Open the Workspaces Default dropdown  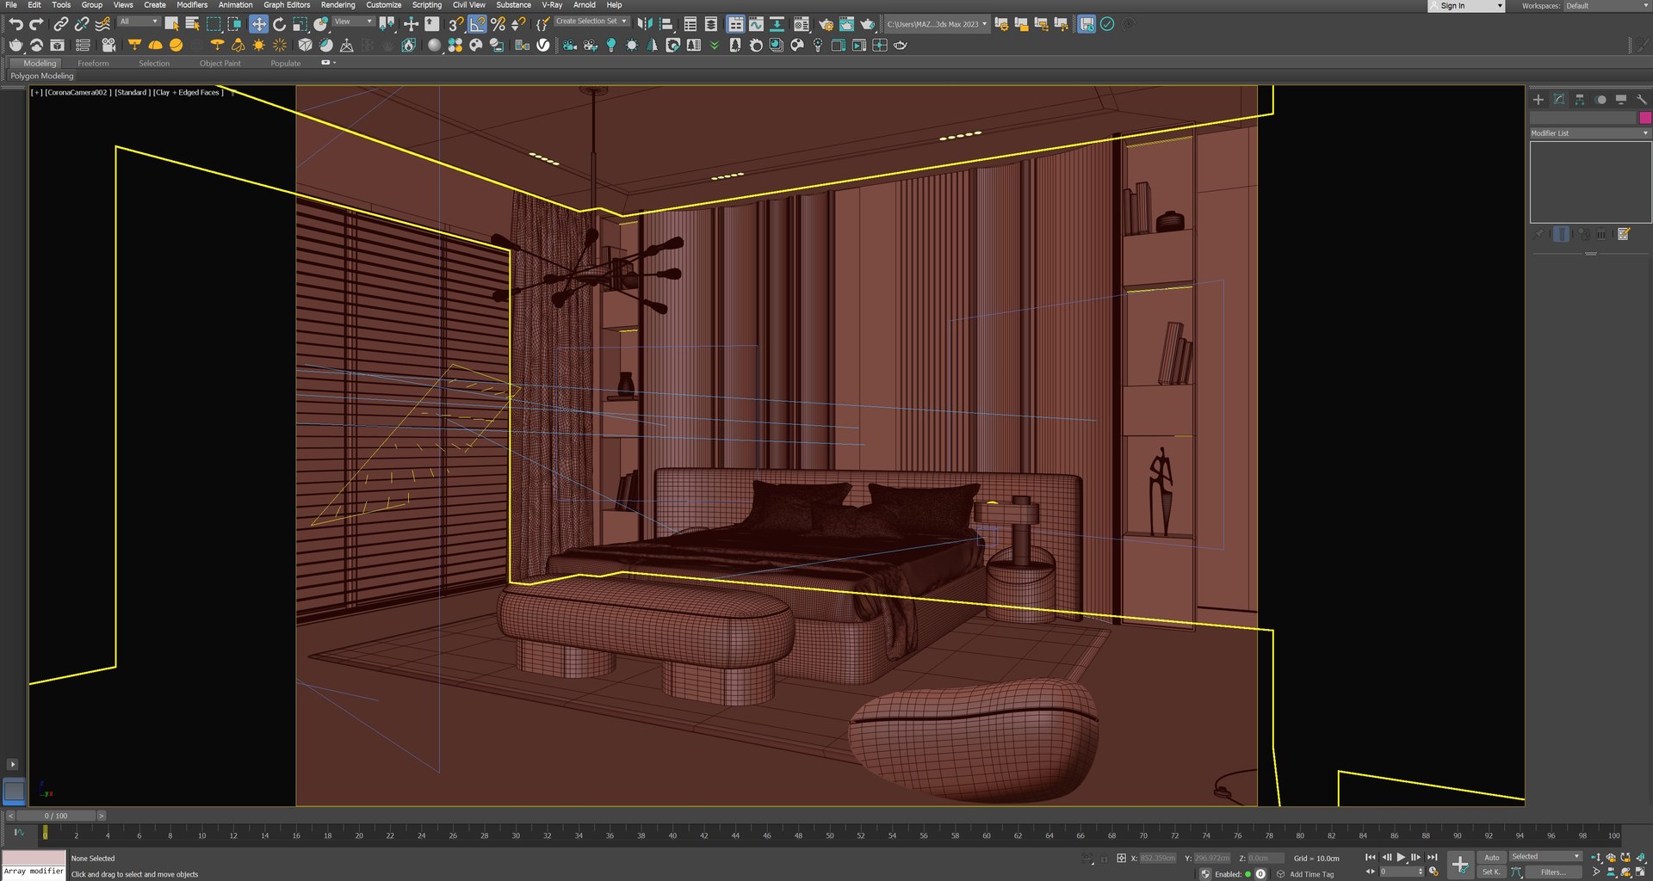point(1607,6)
